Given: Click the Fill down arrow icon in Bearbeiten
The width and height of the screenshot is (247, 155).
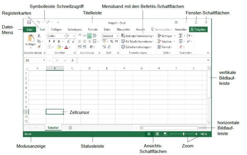Looking at the screenshot, I should click(x=181, y=41).
